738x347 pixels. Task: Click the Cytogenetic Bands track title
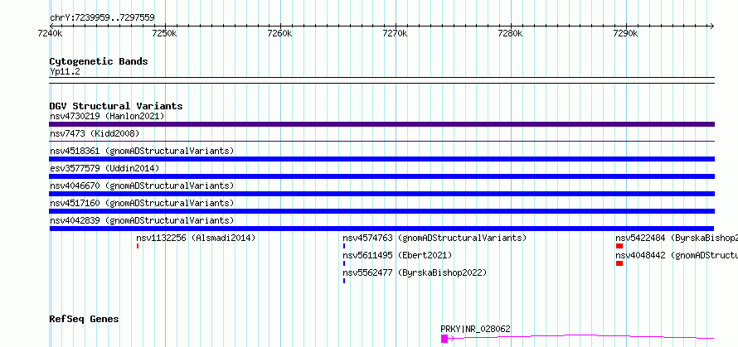[99, 61]
